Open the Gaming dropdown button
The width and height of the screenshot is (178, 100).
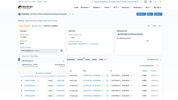[158, 14]
